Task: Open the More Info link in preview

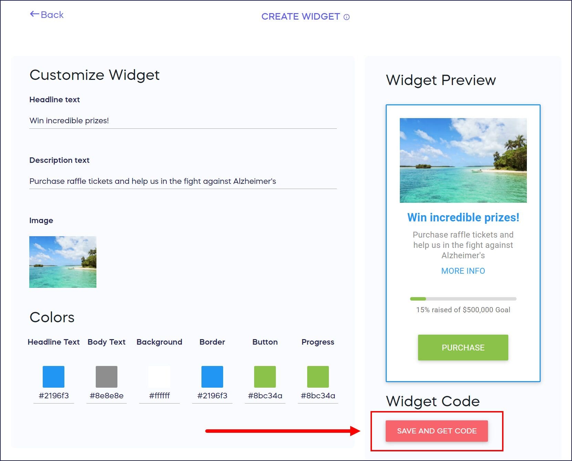Action: [463, 271]
